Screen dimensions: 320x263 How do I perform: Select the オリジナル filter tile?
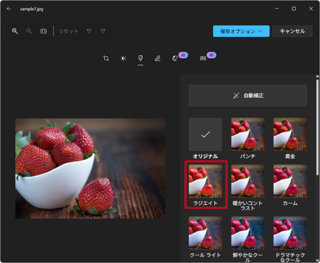tap(205, 134)
